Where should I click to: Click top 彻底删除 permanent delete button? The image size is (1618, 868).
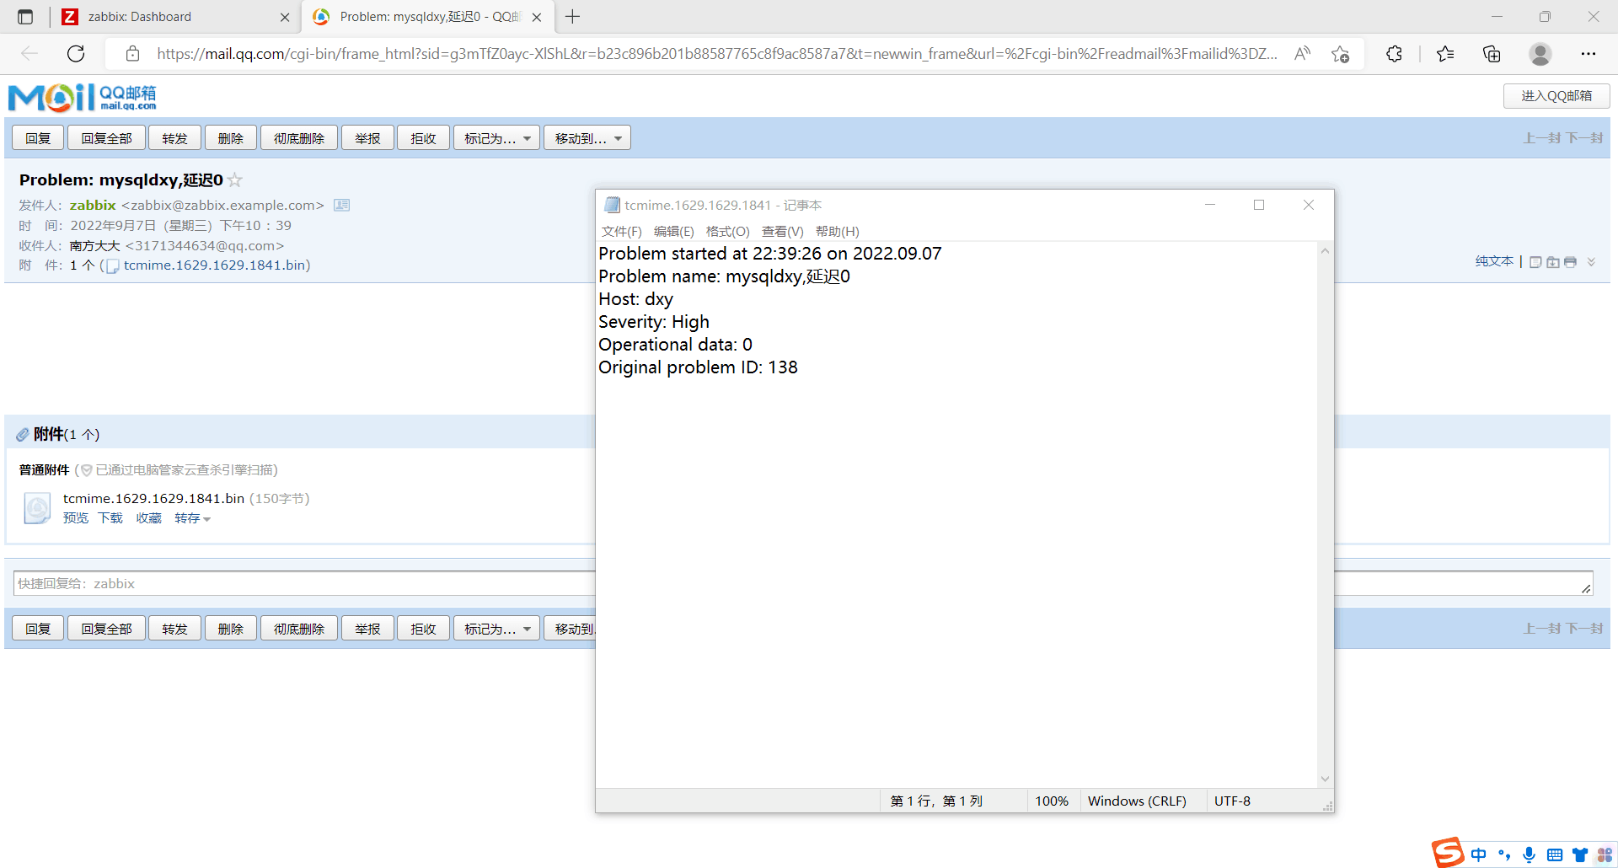[298, 138]
